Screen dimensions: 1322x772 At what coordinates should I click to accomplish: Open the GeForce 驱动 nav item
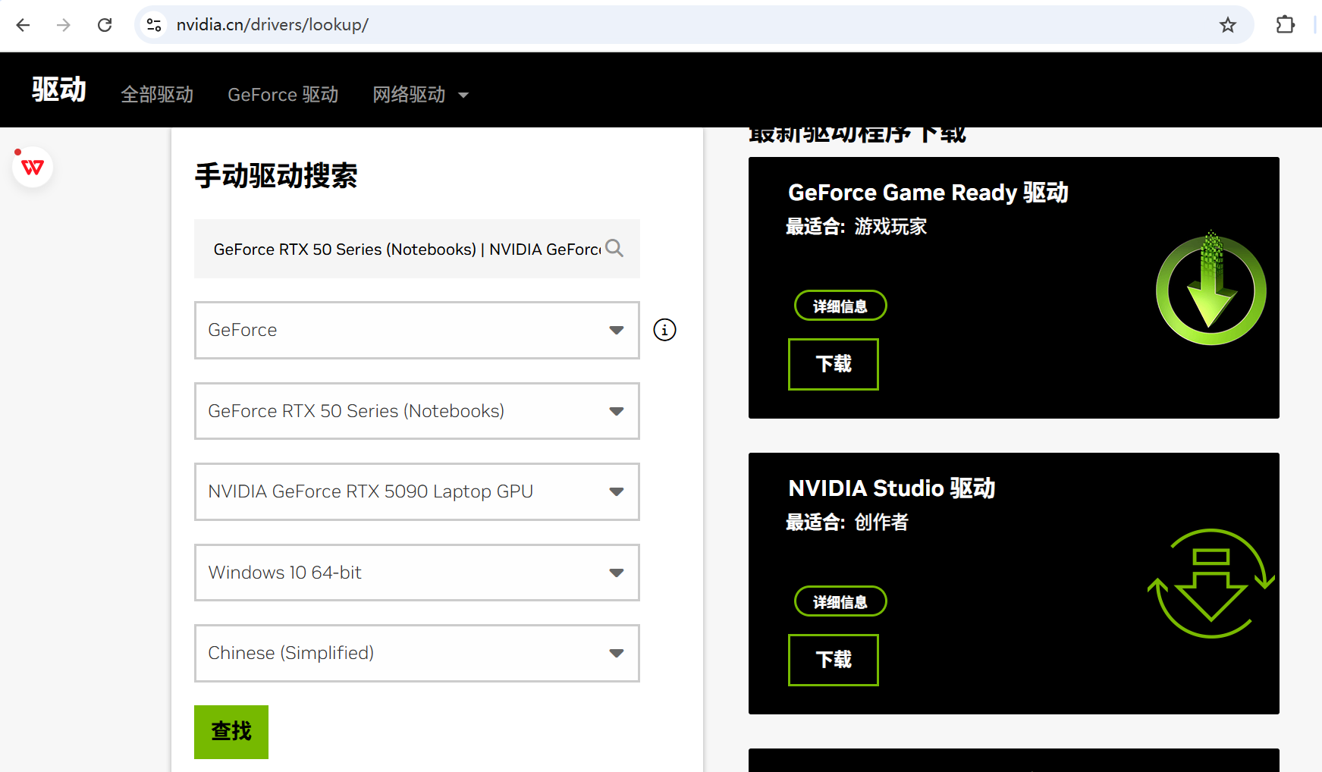283,94
